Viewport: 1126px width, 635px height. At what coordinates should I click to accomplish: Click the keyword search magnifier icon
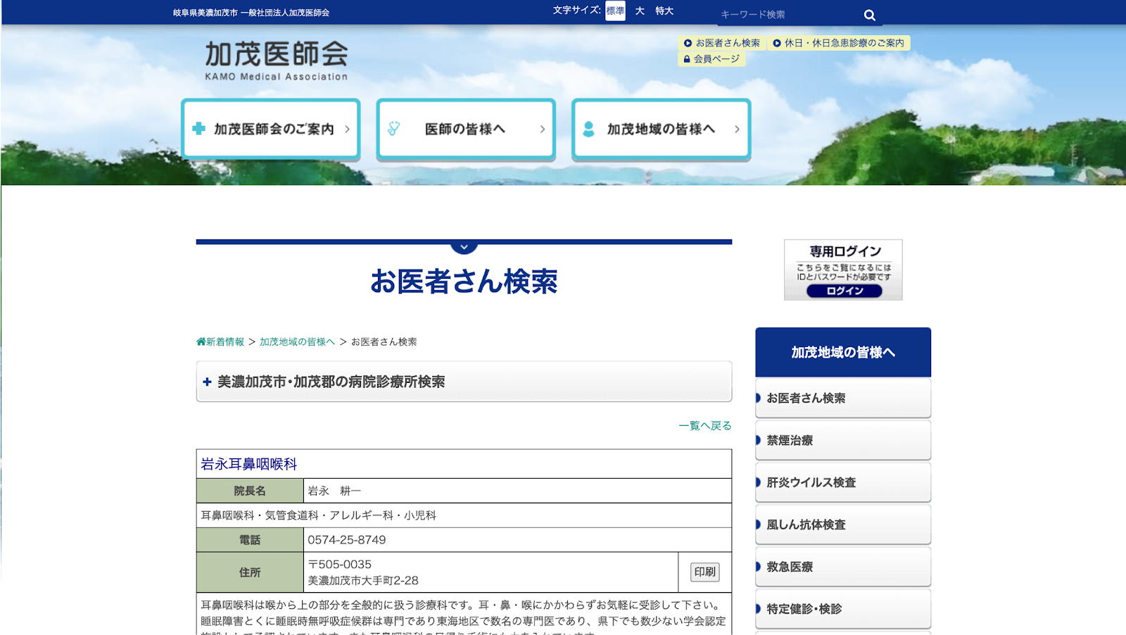click(870, 14)
